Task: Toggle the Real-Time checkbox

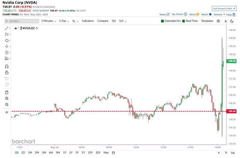Action: 183,21
